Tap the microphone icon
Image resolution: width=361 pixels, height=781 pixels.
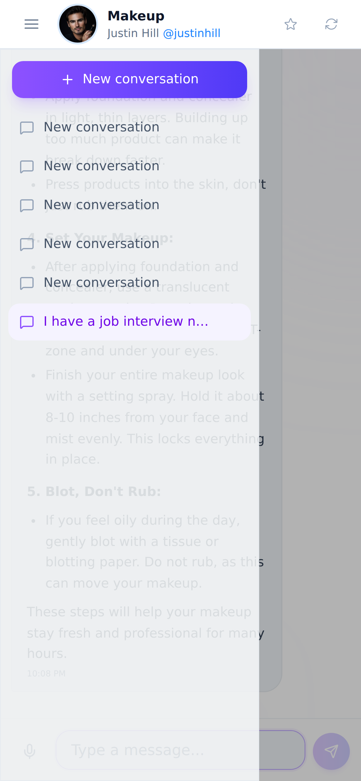tap(30, 751)
